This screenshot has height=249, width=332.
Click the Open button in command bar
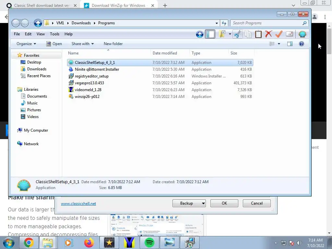click(54, 44)
